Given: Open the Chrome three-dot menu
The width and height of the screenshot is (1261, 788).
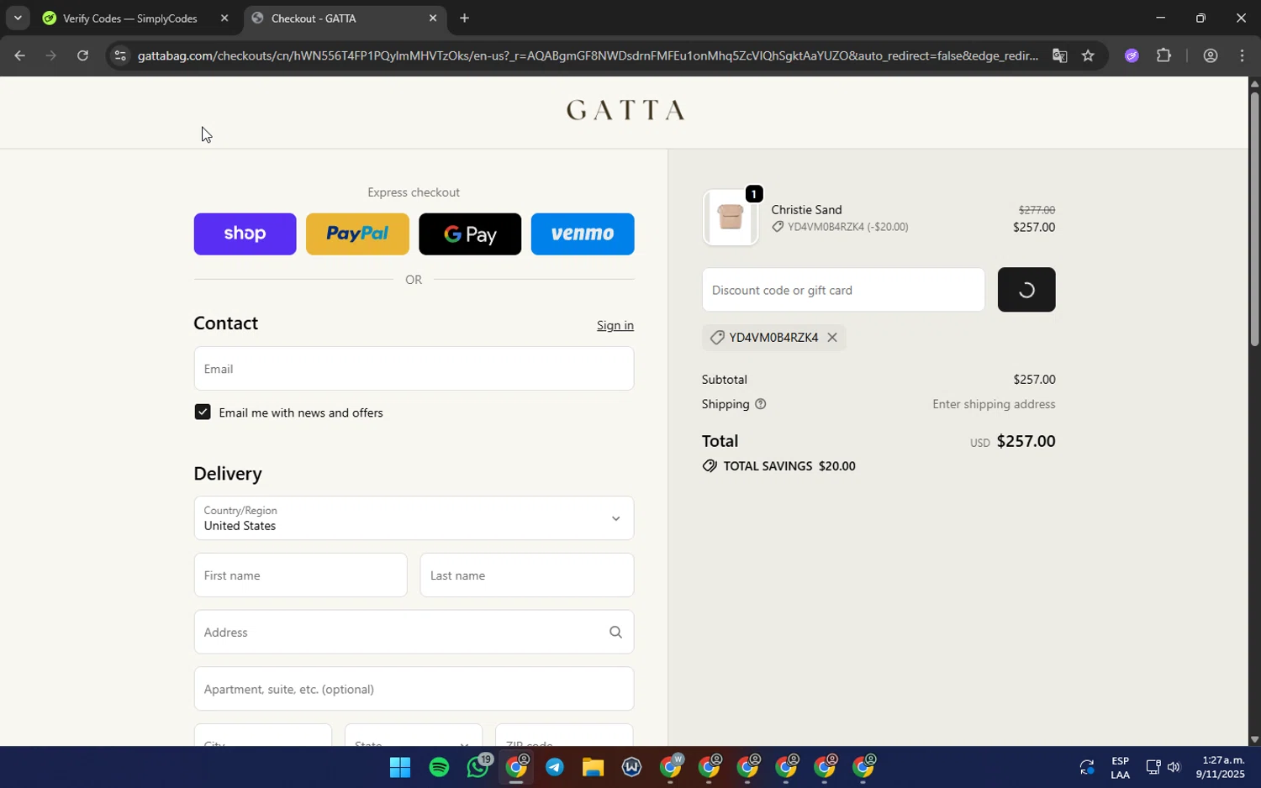Looking at the screenshot, I should tap(1243, 56).
